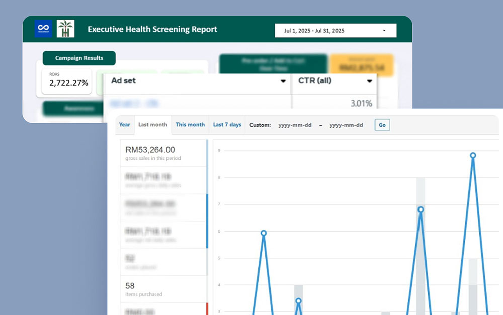Click the palm tree logo icon
This screenshot has width=503, height=315.
pyautogui.click(x=65, y=29)
